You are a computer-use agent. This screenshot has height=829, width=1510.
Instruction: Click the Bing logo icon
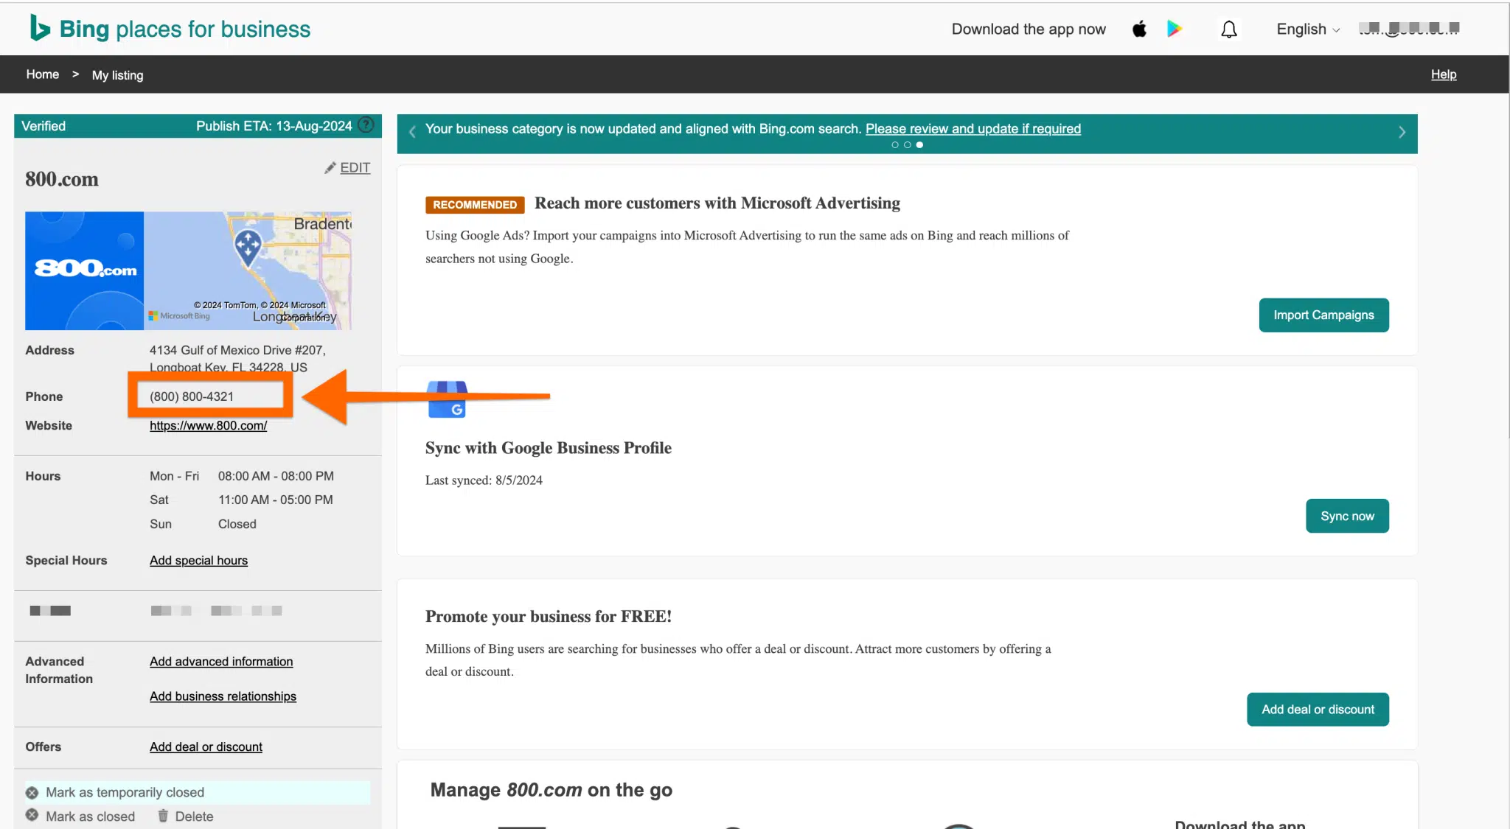coord(40,28)
